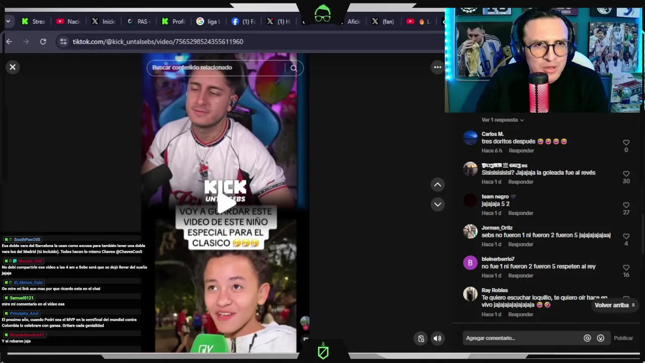Click chat username Samuel0121
This screenshot has height=363, width=645.
[22, 298]
